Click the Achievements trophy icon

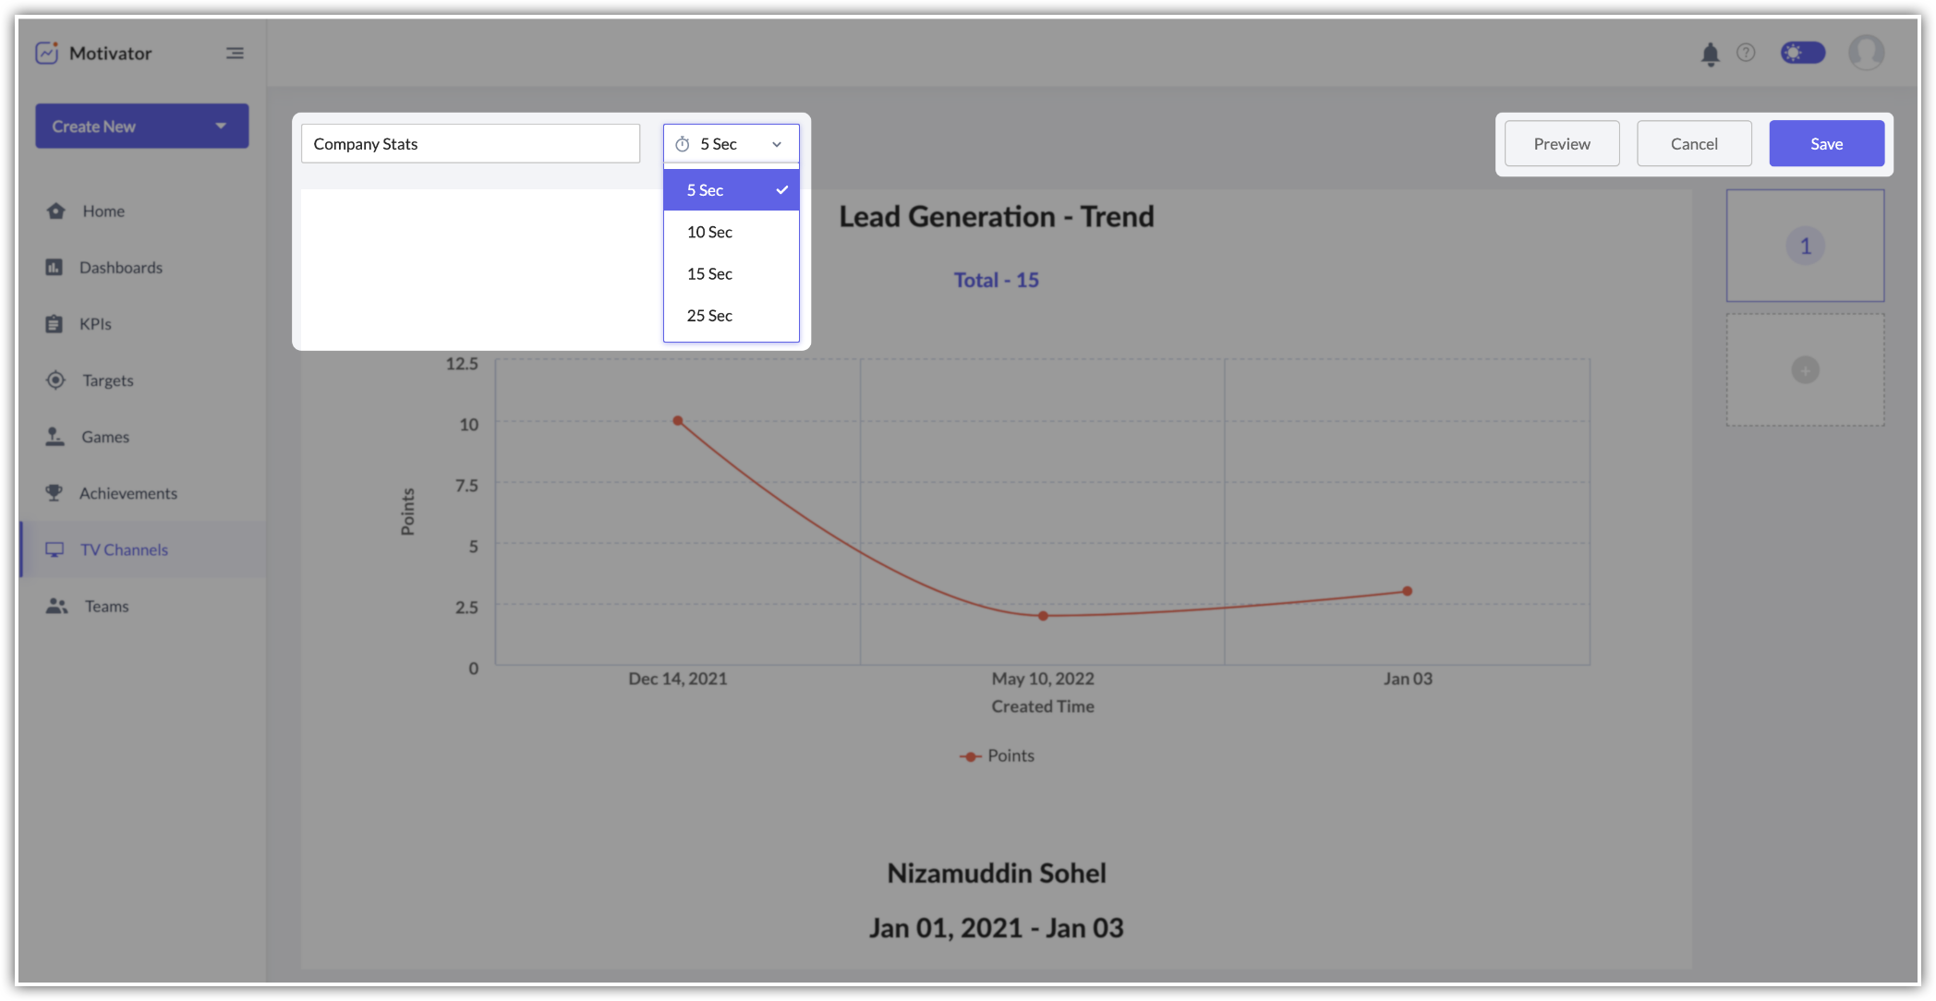point(54,493)
